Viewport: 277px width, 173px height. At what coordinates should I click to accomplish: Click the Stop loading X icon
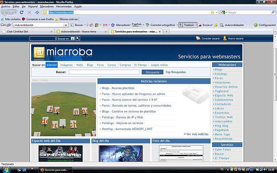(x=29, y=13)
